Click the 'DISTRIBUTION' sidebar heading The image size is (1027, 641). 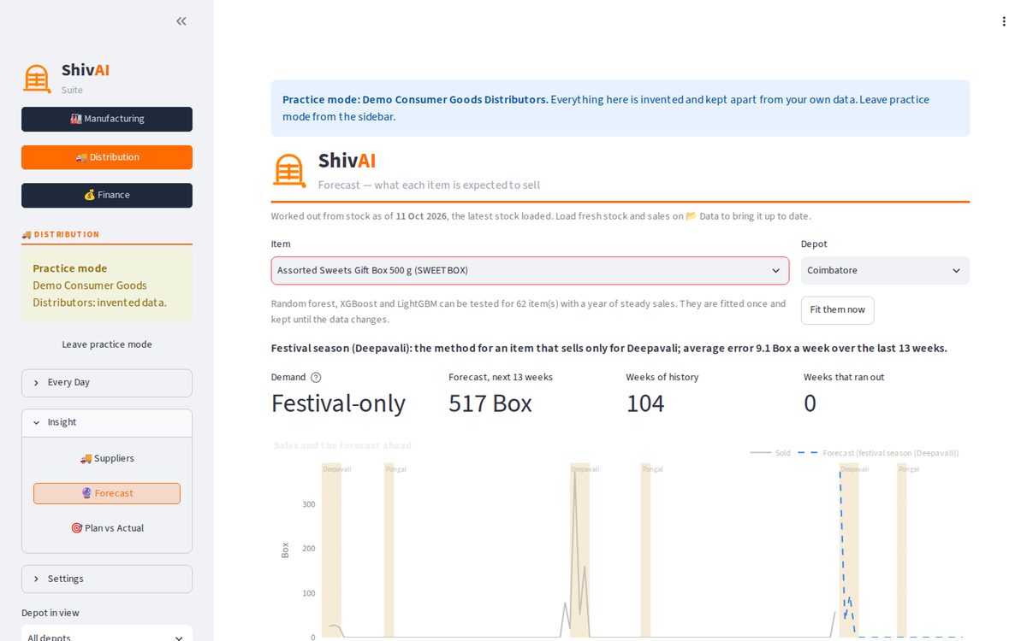67,234
